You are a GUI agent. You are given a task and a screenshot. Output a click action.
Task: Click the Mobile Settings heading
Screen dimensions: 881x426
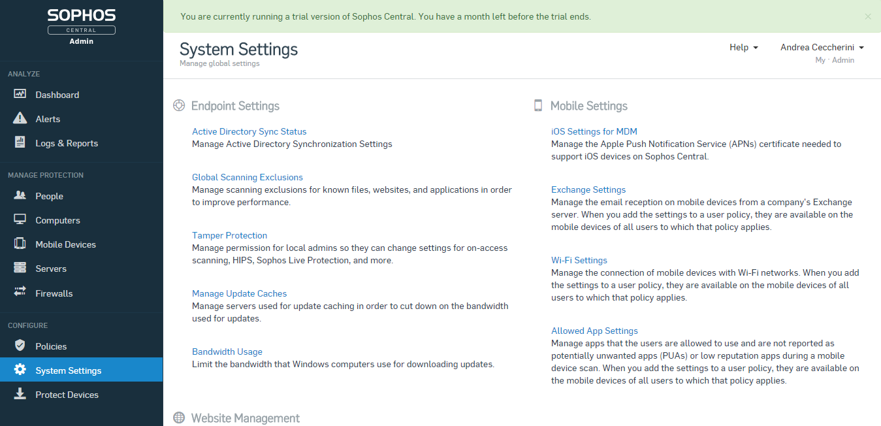tap(588, 106)
